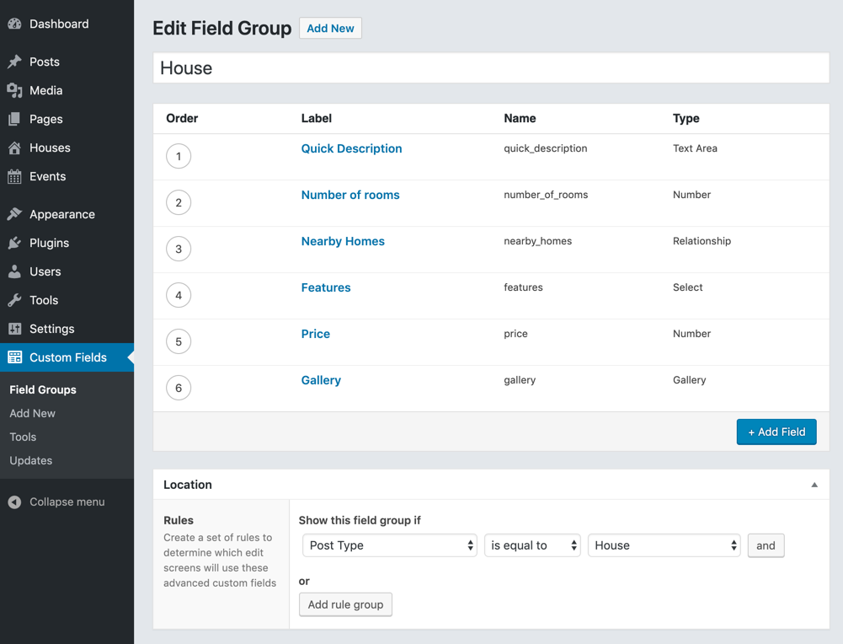Go to Field Groups menu item
This screenshot has height=644, width=843.
[x=42, y=389]
